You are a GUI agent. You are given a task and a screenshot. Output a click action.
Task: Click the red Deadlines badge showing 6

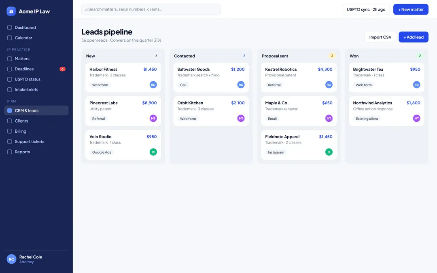coord(62,69)
